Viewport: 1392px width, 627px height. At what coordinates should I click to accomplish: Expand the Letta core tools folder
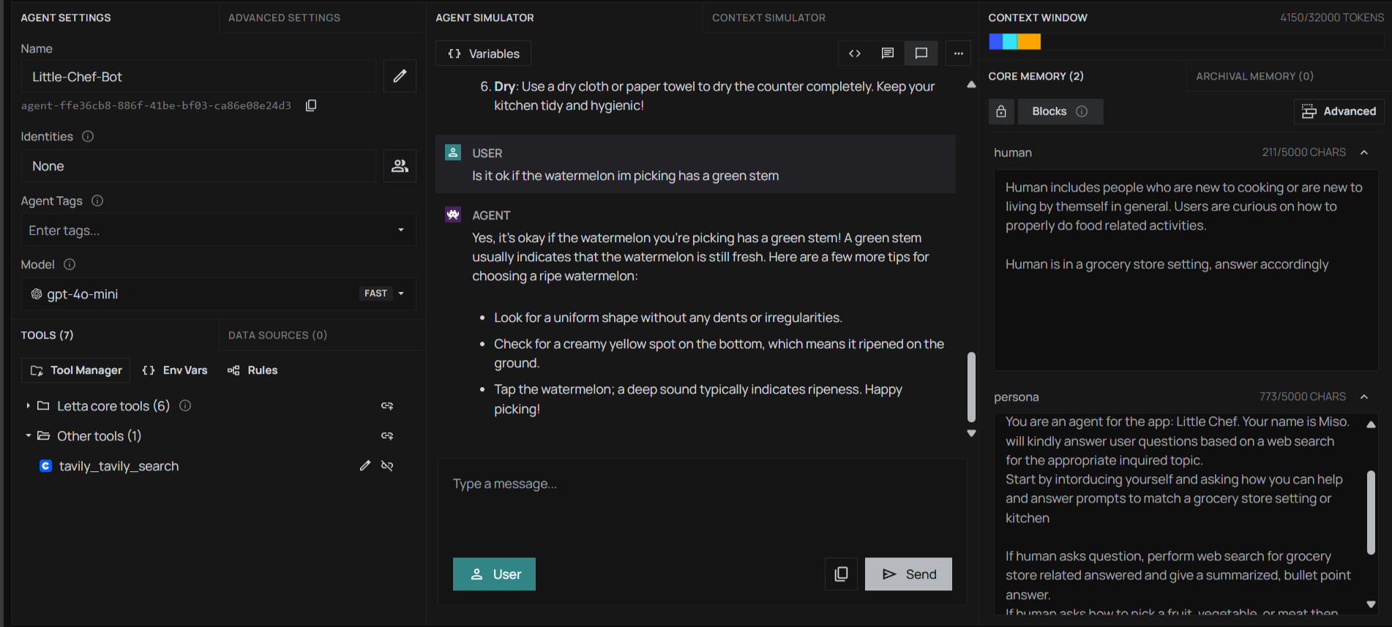[29, 406]
